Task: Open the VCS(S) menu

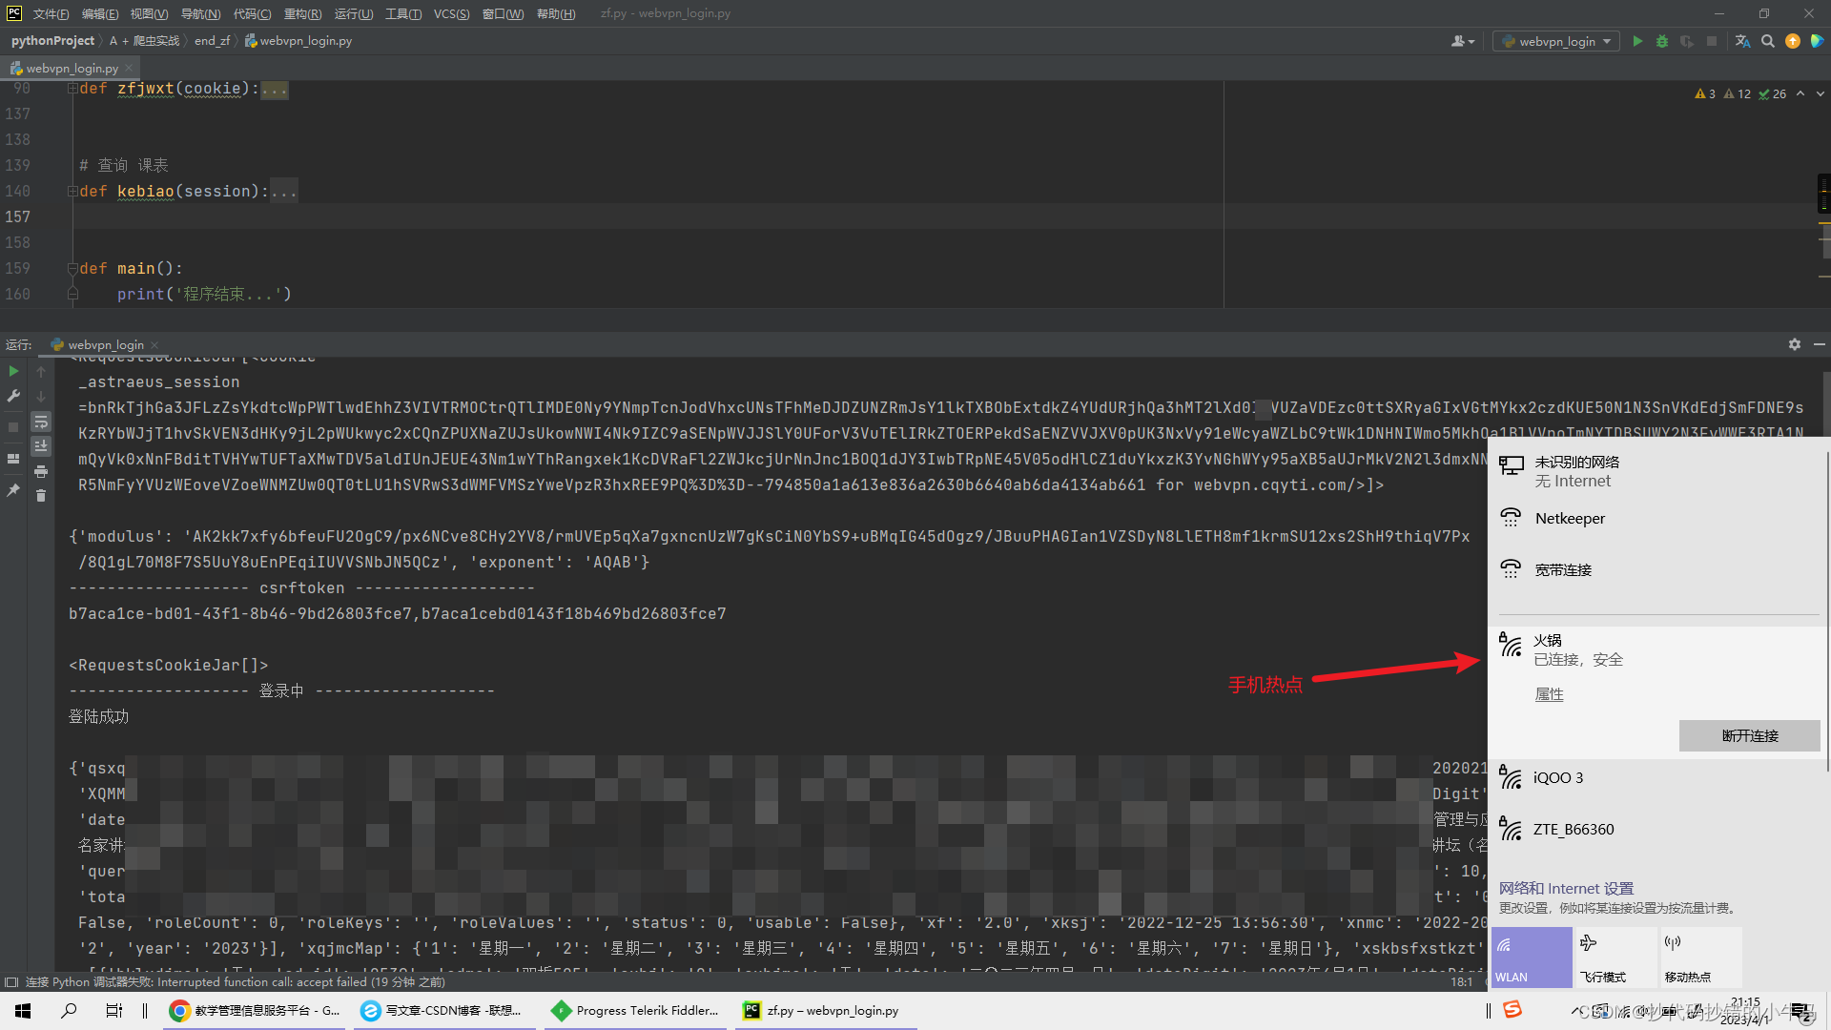Action: click(x=451, y=13)
